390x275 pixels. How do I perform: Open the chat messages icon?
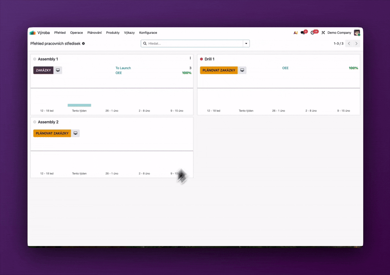tap(303, 33)
